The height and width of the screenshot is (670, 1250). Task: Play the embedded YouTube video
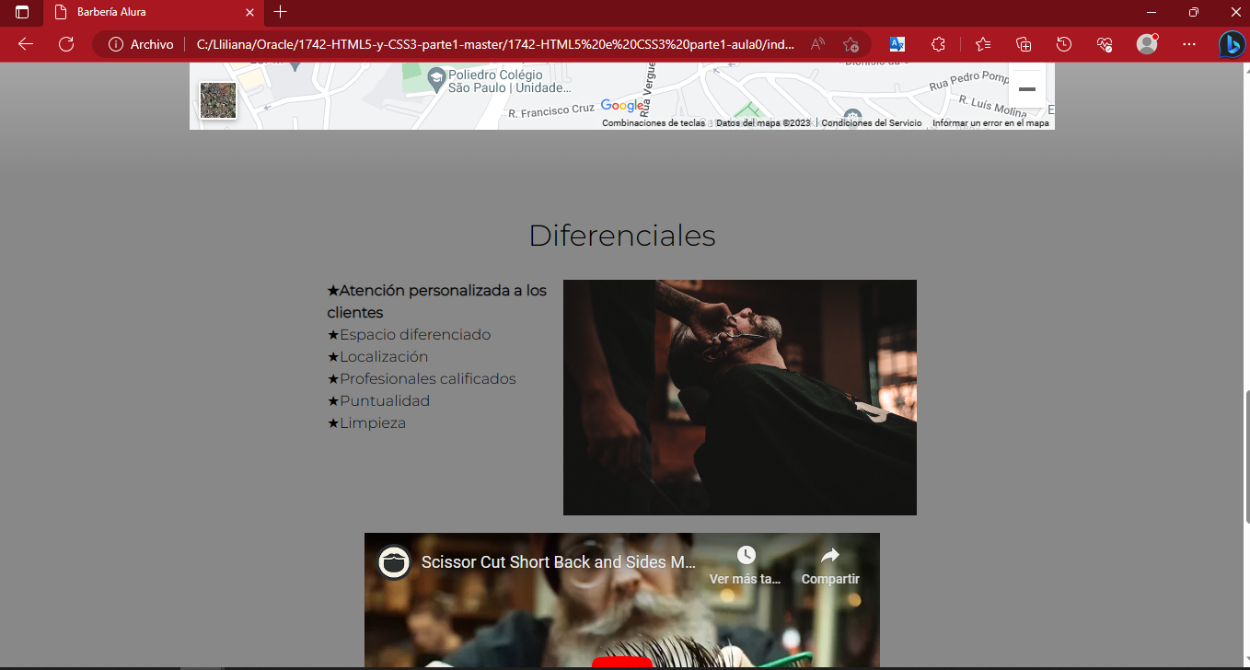[x=622, y=663]
